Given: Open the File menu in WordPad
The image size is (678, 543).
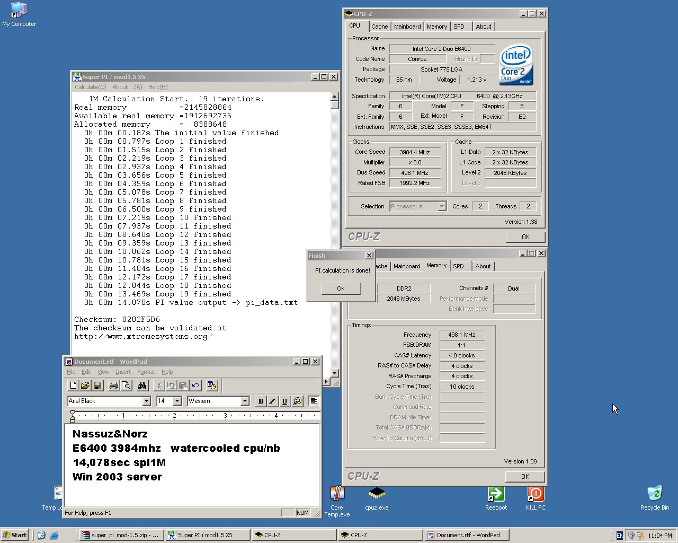Looking at the screenshot, I should 71,372.
